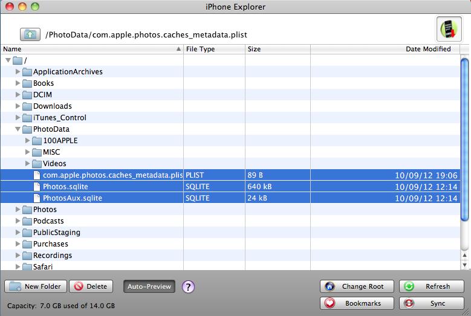
Task: Click the New Folder button
Action: pyautogui.click(x=36, y=286)
